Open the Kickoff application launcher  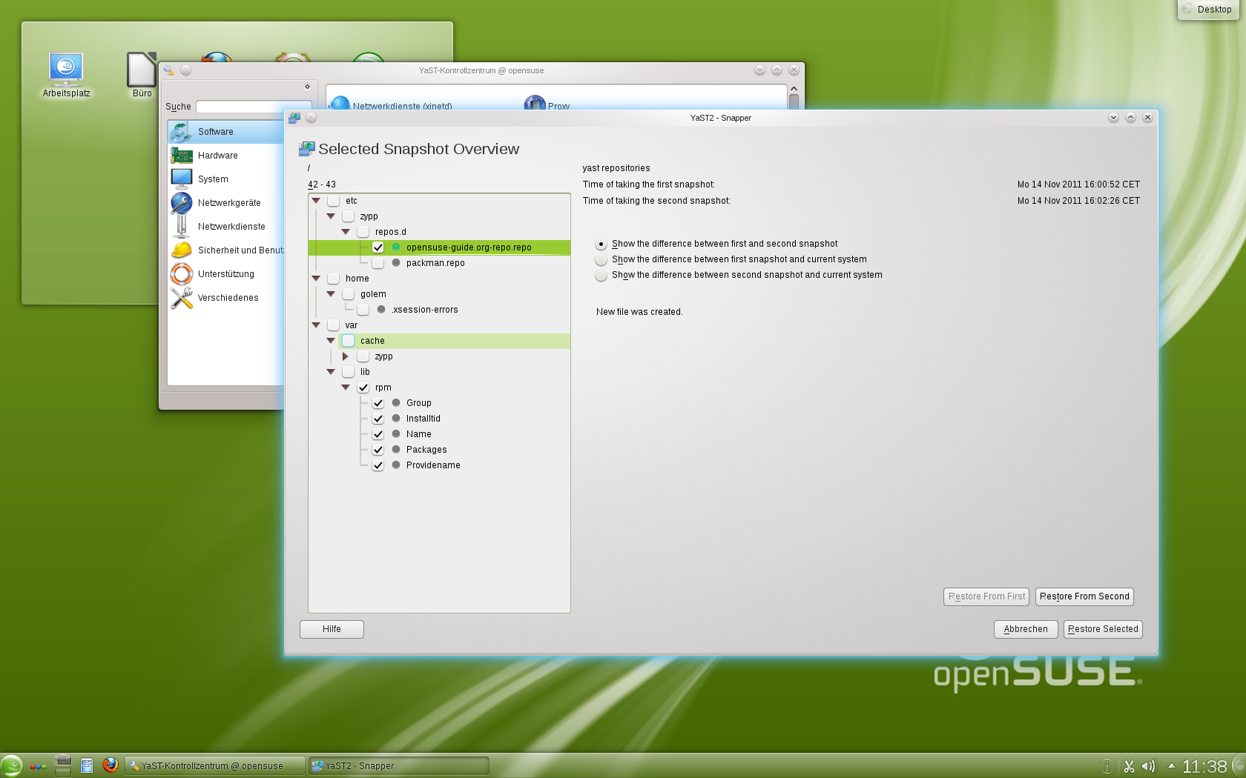pos(13,765)
